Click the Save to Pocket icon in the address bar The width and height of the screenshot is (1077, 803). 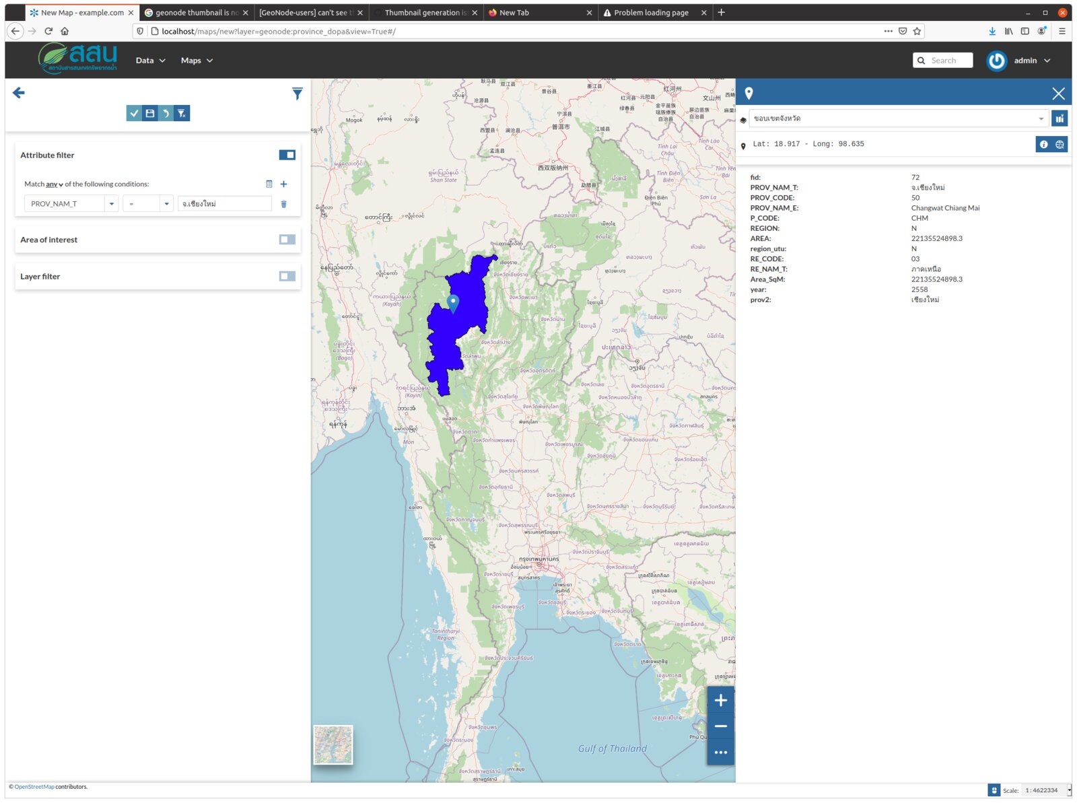click(903, 31)
